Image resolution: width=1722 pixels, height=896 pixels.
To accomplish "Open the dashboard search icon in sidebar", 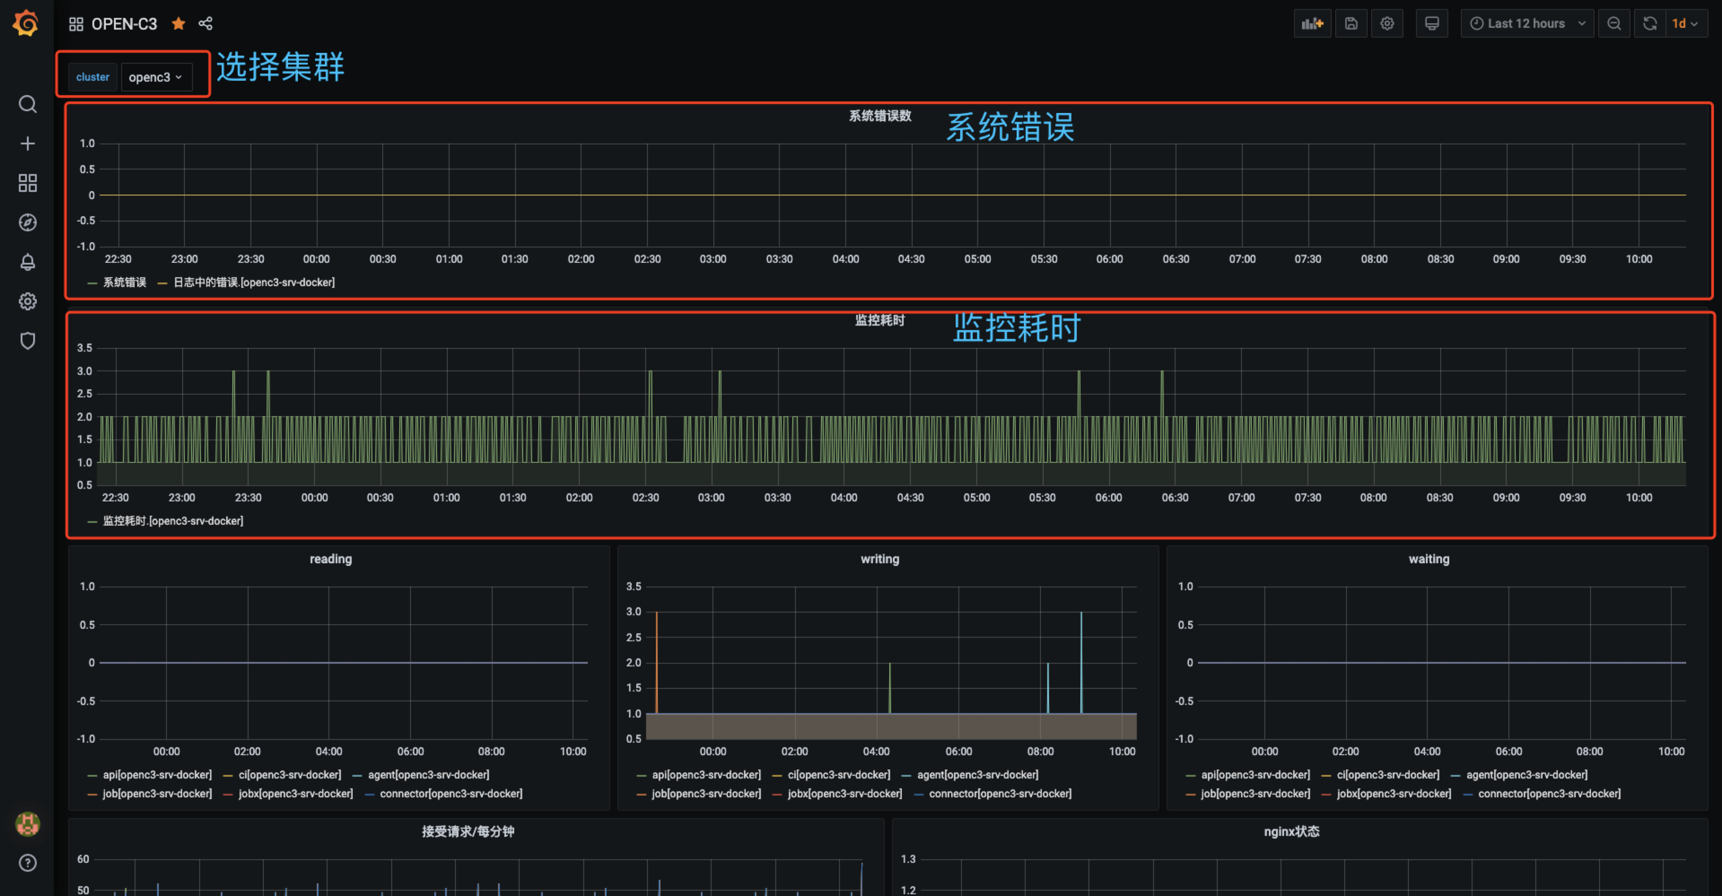I will point(27,104).
